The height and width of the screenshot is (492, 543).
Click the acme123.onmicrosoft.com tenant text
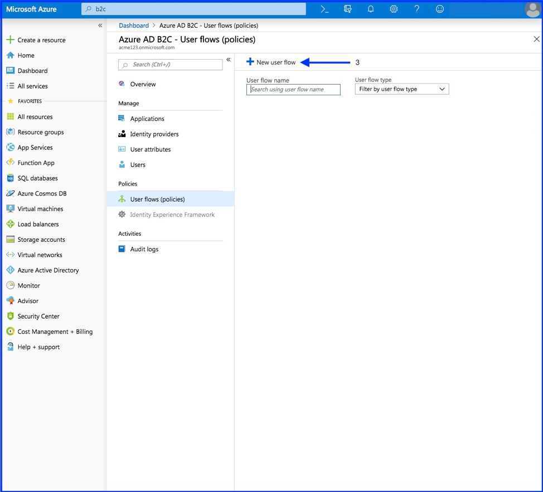(147, 48)
